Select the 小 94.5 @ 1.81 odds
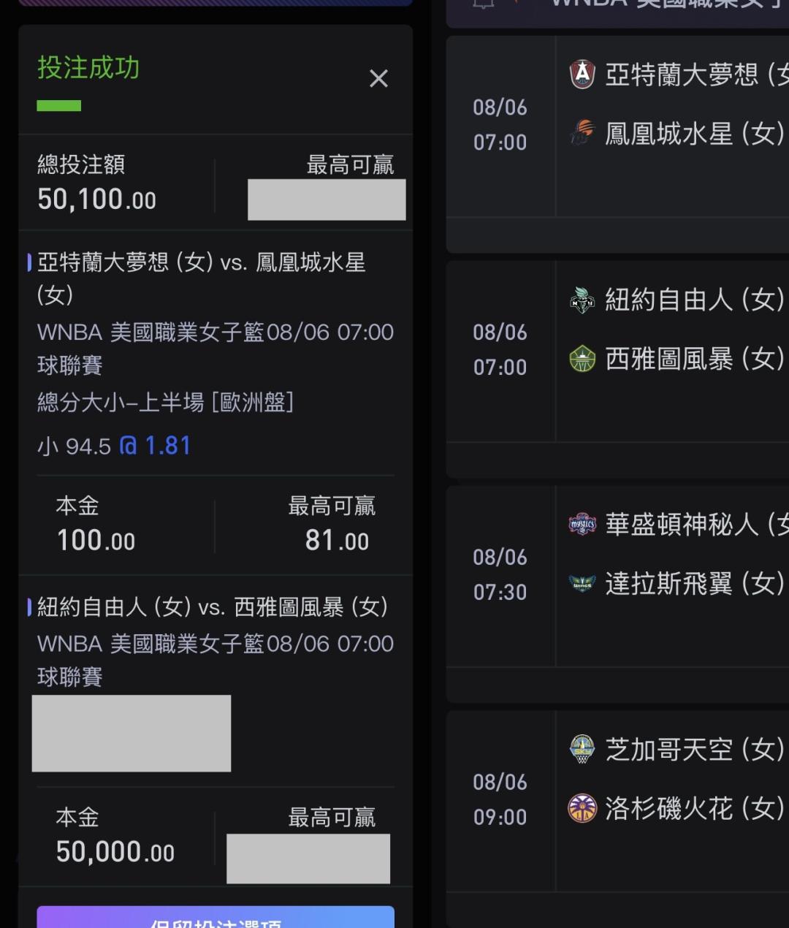 point(115,446)
